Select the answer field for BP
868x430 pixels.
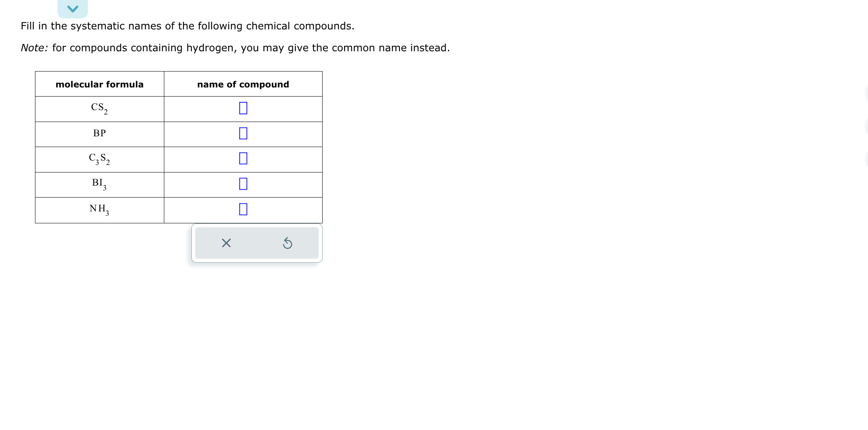coord(243,133)
